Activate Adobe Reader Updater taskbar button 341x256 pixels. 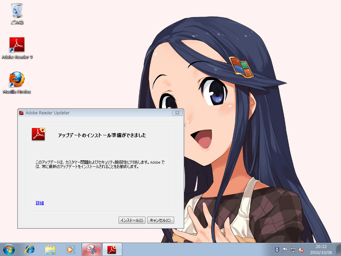point(112,249)
